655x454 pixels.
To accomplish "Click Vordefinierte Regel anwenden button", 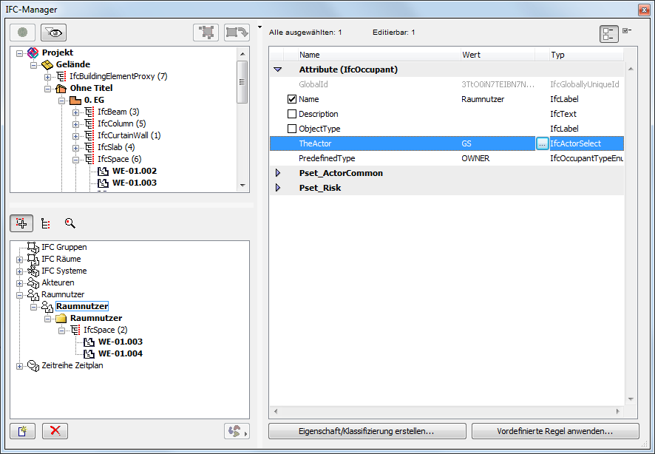I will coord(555,431).
